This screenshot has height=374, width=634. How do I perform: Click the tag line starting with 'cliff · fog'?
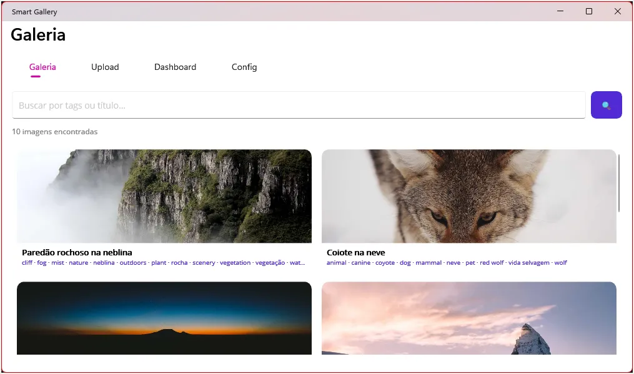coord(164,263)
